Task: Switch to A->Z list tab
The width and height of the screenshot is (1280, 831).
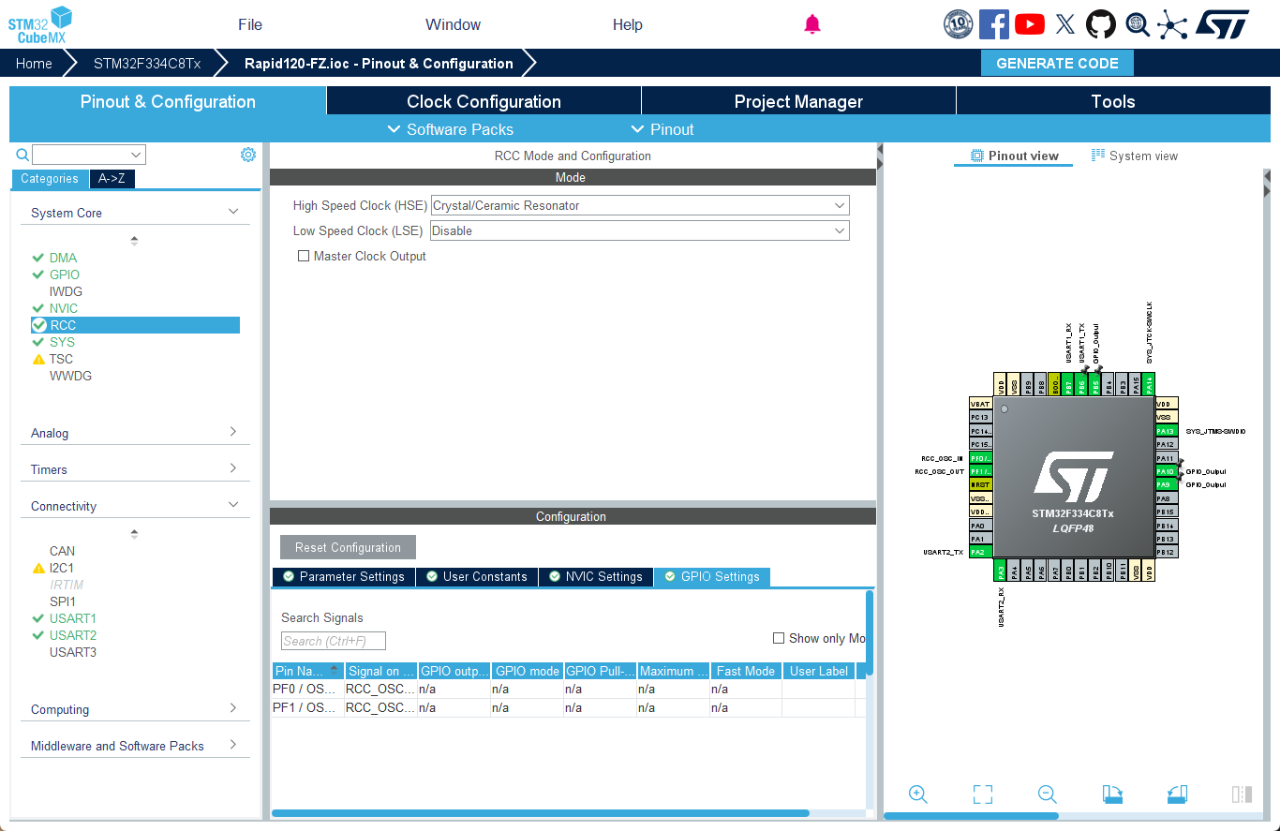Action: pos(112,178)
